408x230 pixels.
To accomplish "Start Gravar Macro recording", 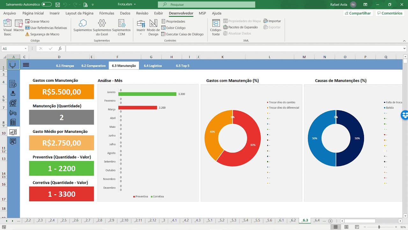I will point(37,21).
